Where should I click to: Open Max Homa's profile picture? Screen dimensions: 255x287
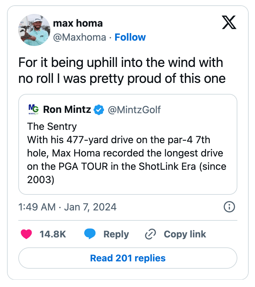(34, 30)
